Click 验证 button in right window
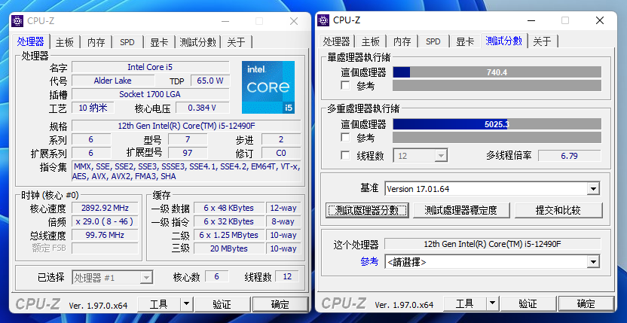The height and width of the screenshot is (323, 627). pos(528,303)
